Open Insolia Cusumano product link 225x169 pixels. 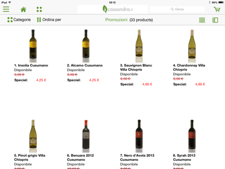(31, 65)
